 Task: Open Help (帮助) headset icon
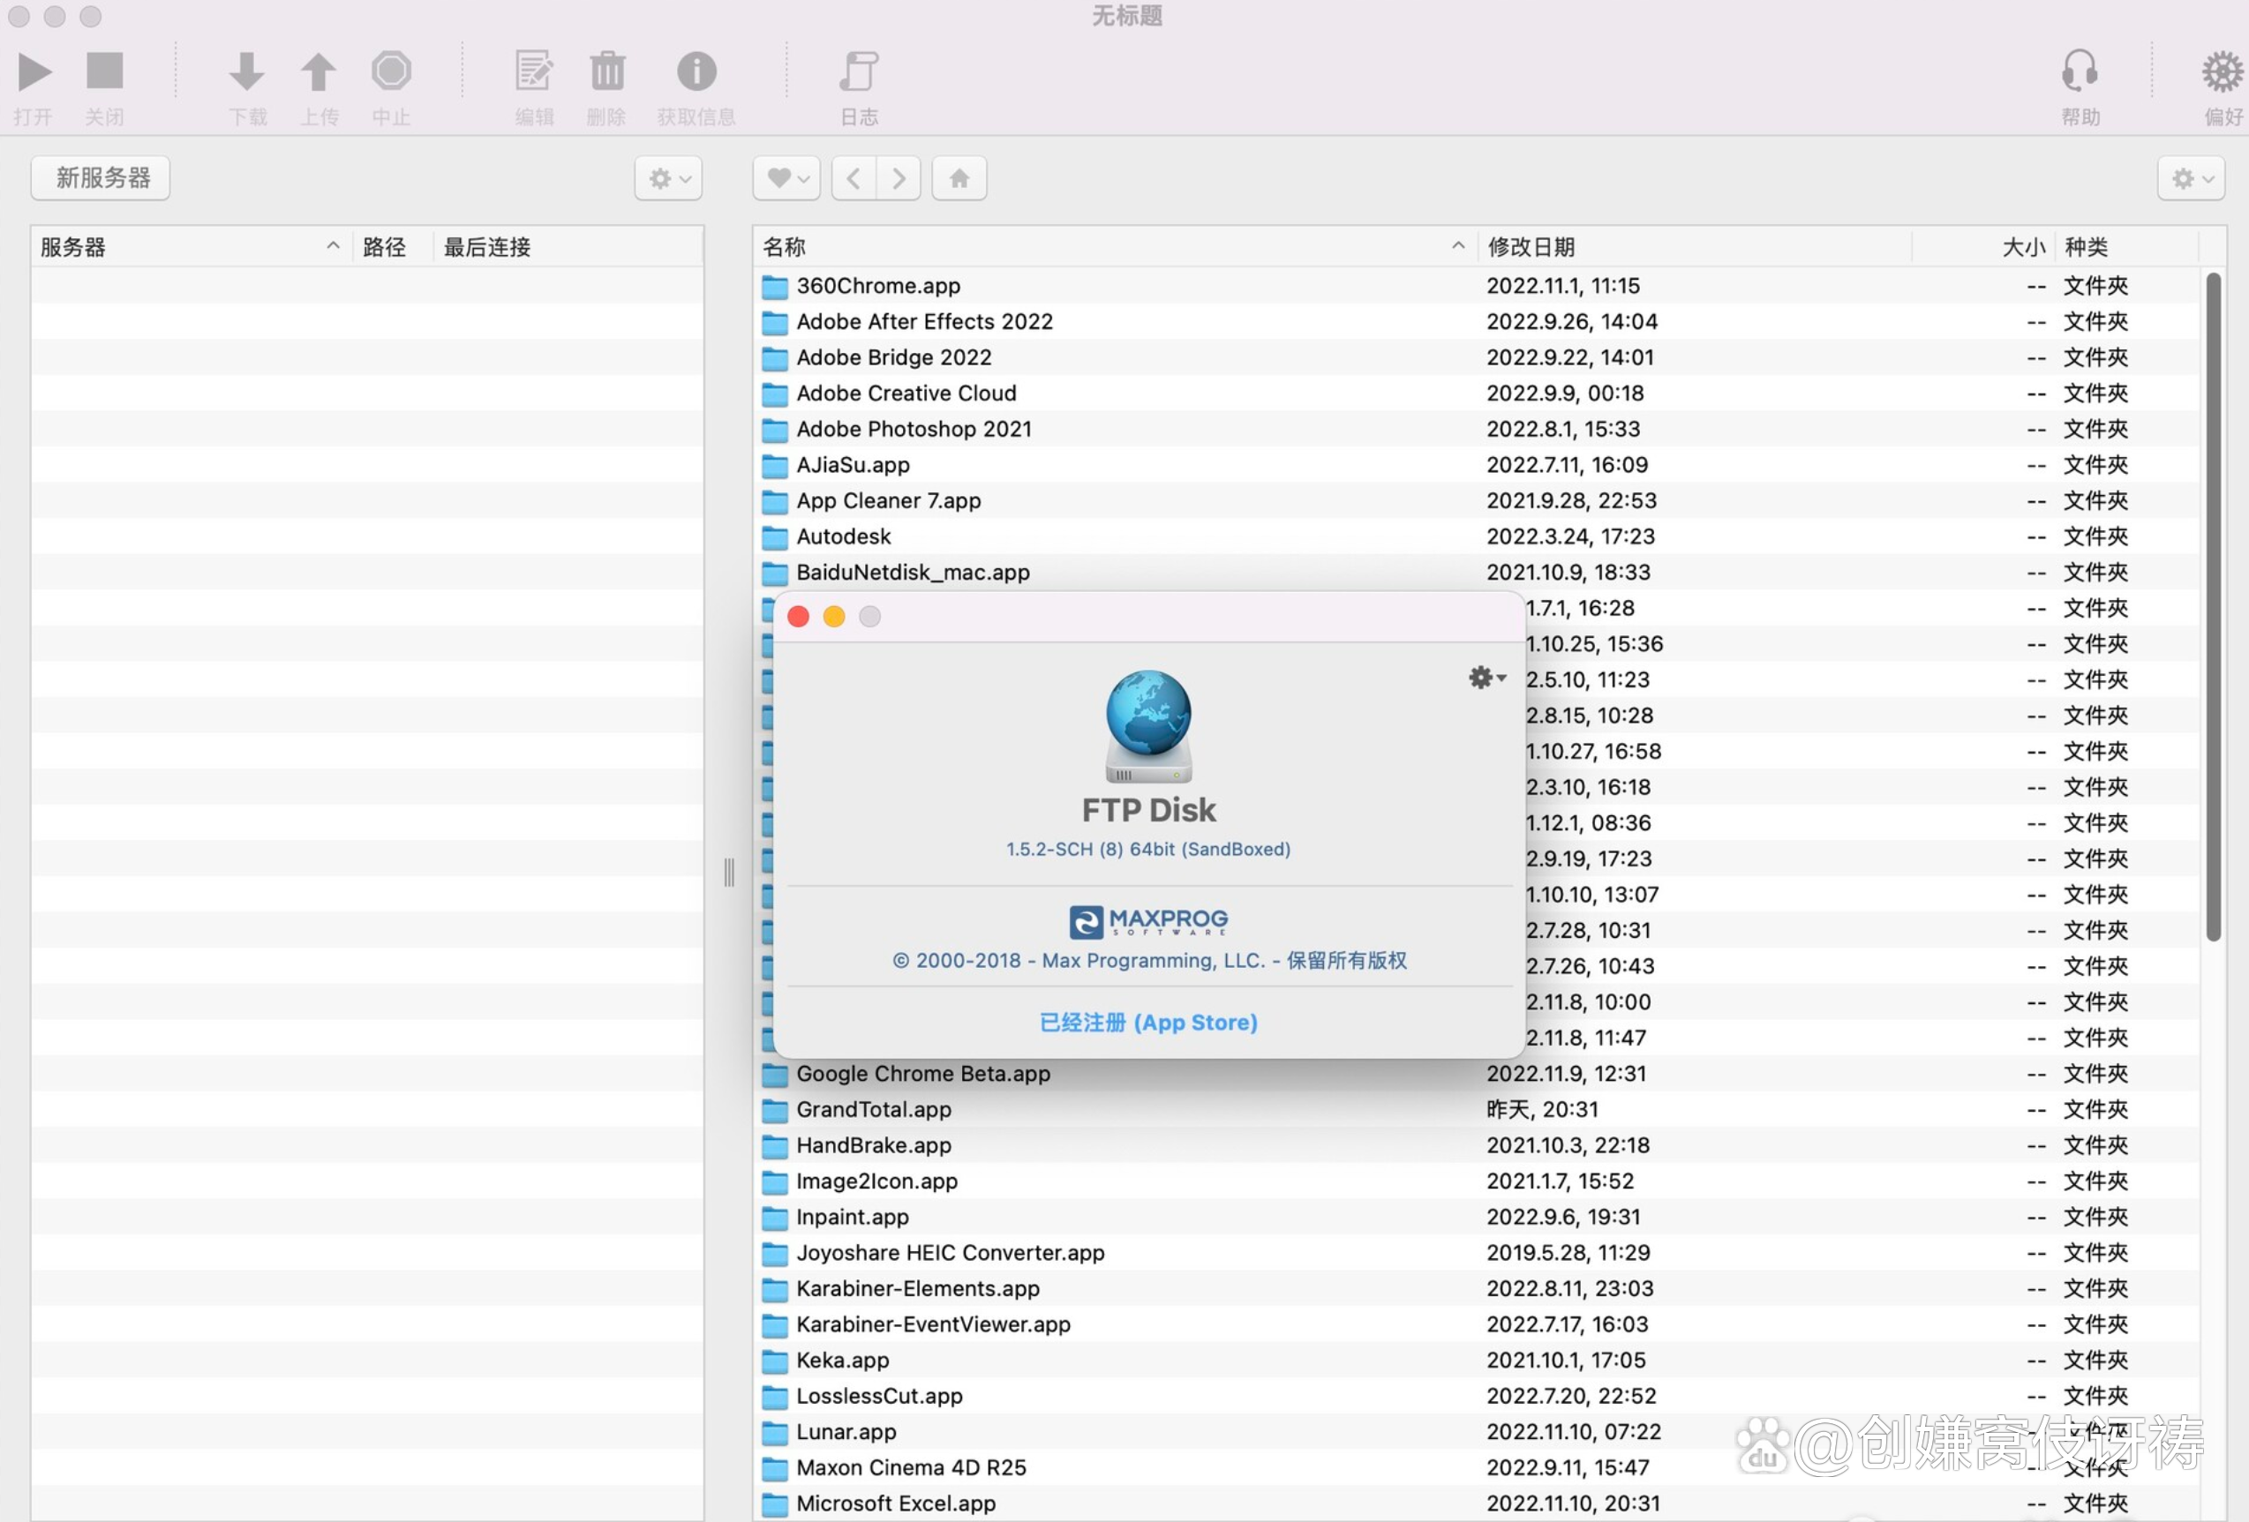coord(2079,71)
